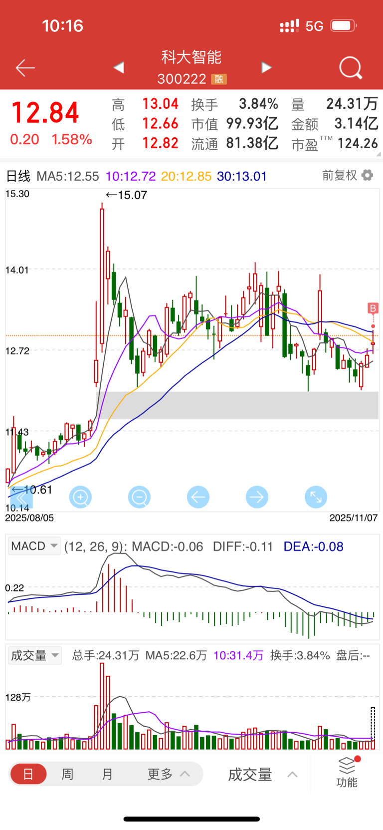
Task: Tap the 10.61 lowest price annotation
Action: click(31, 490)
